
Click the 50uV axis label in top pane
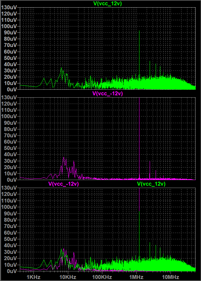tap(10, 58)
